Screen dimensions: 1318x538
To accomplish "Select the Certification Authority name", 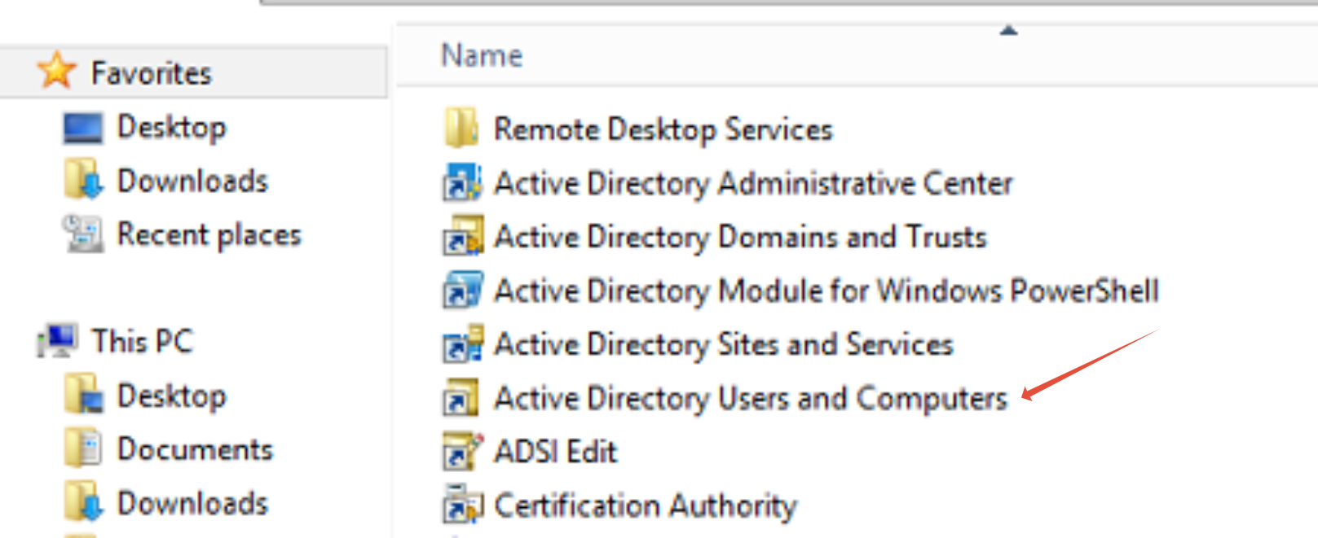I will [646, 506].
